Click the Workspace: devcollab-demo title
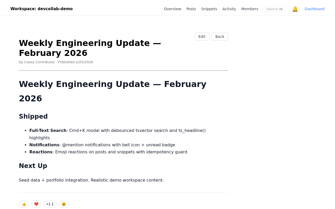 [42, 9]
